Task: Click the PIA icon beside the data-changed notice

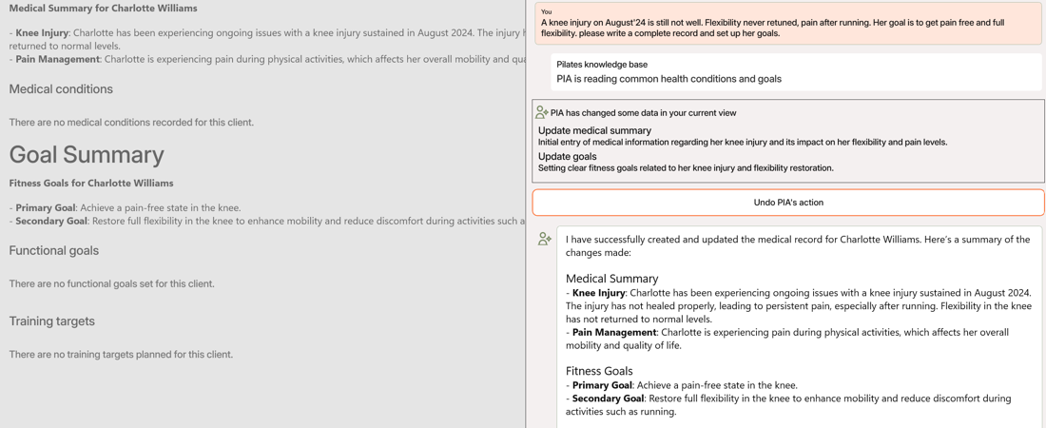Action: coord(542,113)
